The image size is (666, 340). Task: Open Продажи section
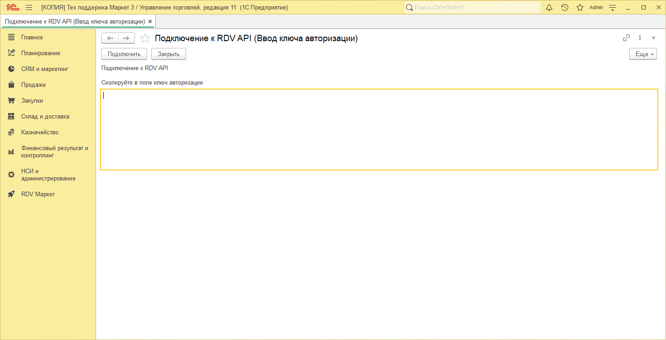tap(33, 85)
